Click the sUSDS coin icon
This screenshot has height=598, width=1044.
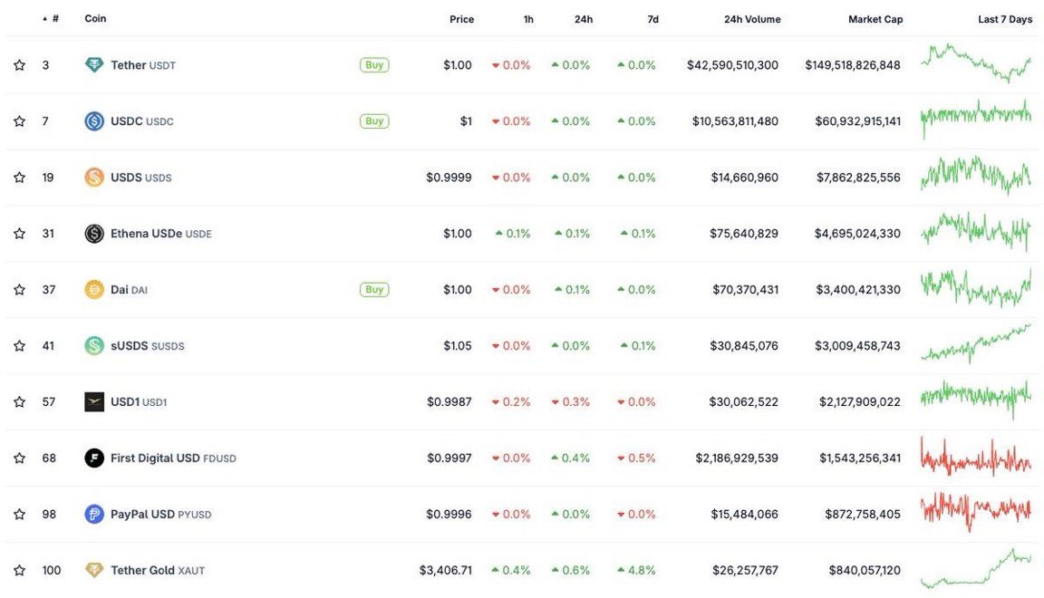pyautogui.click(x=94, y=345)
